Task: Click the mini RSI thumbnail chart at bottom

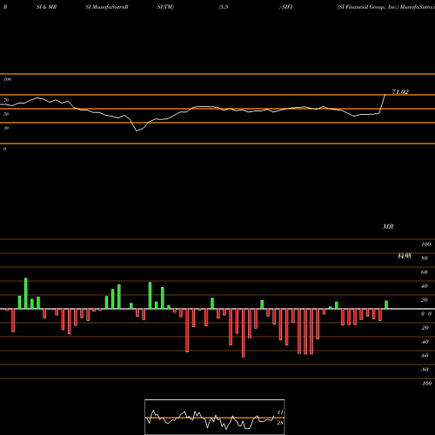Action: [215, 417]
